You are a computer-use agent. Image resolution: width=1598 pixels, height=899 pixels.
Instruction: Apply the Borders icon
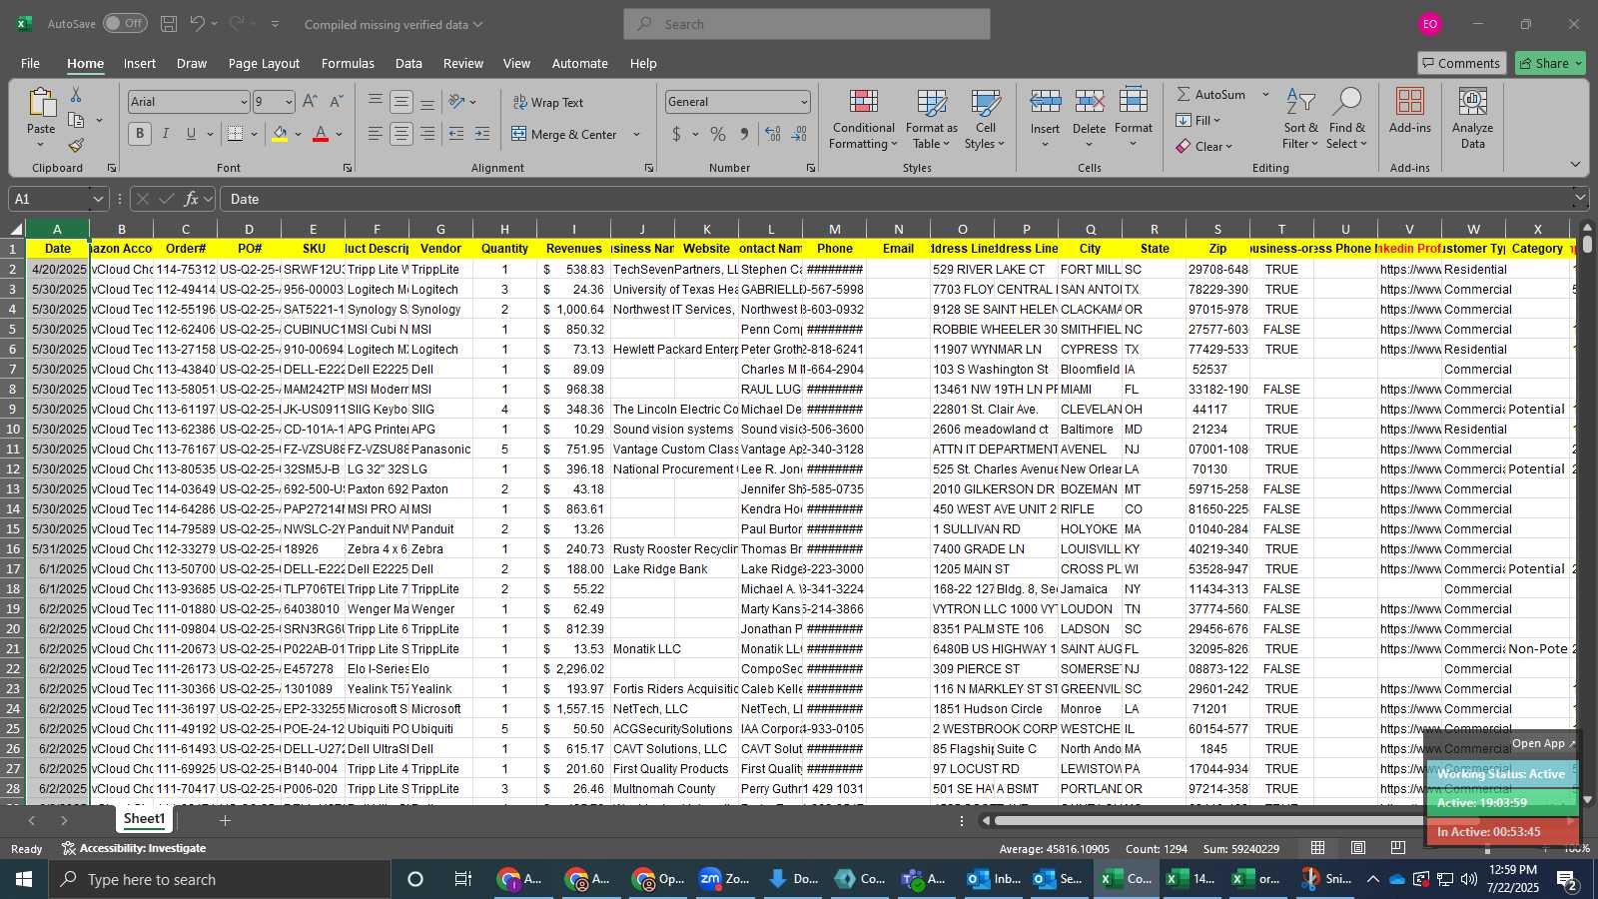(x=235, y=134)
